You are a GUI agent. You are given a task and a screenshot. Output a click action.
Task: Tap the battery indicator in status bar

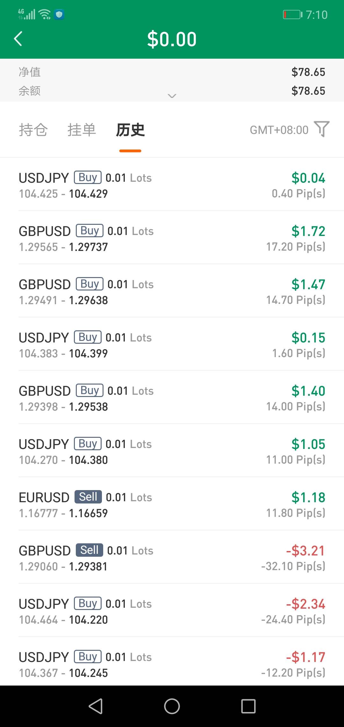tap(292, 15)
